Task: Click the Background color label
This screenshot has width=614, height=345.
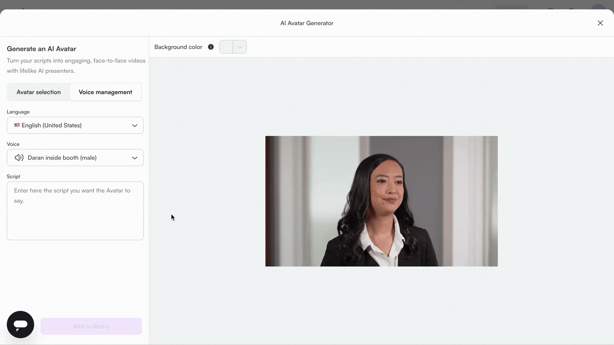Action: tap(178, 47)
